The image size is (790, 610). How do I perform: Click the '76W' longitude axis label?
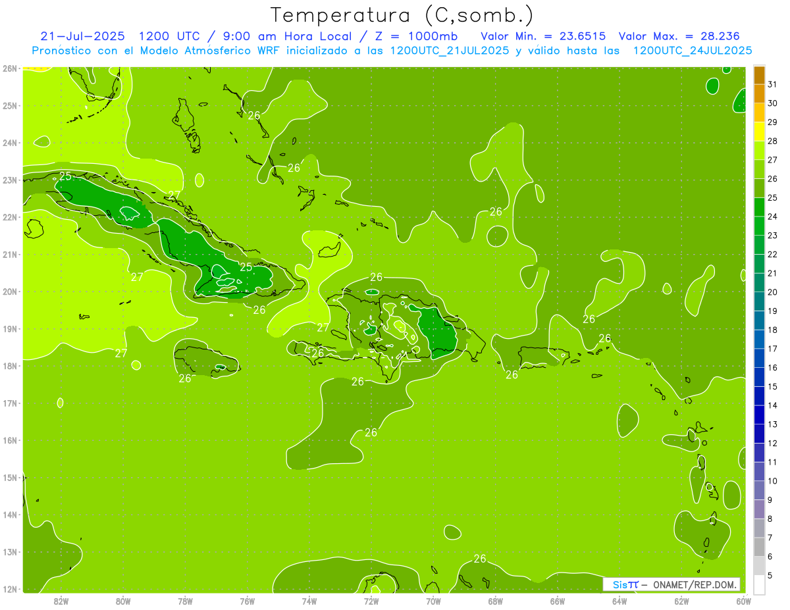(247, 601)
